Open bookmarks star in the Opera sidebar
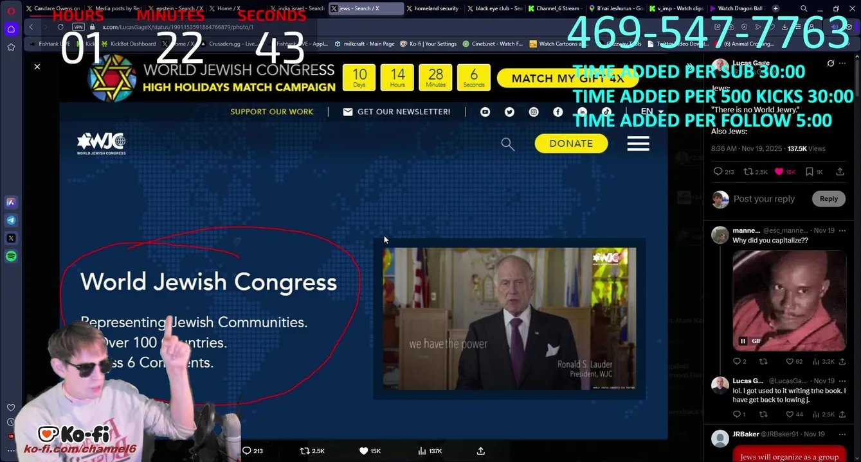Viewport: 861px width, 462px height. (11, 47)
